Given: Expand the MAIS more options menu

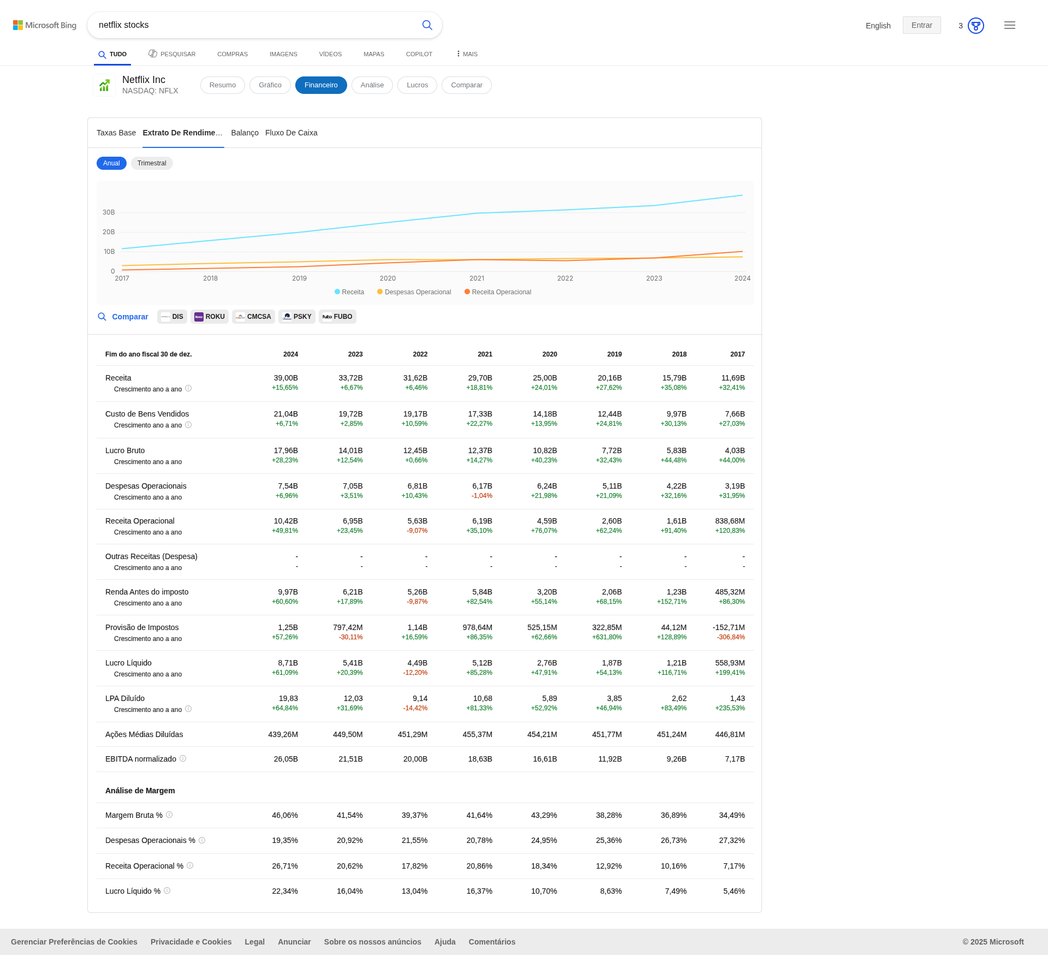Looking at the screenshot, I should coord(467,54).
